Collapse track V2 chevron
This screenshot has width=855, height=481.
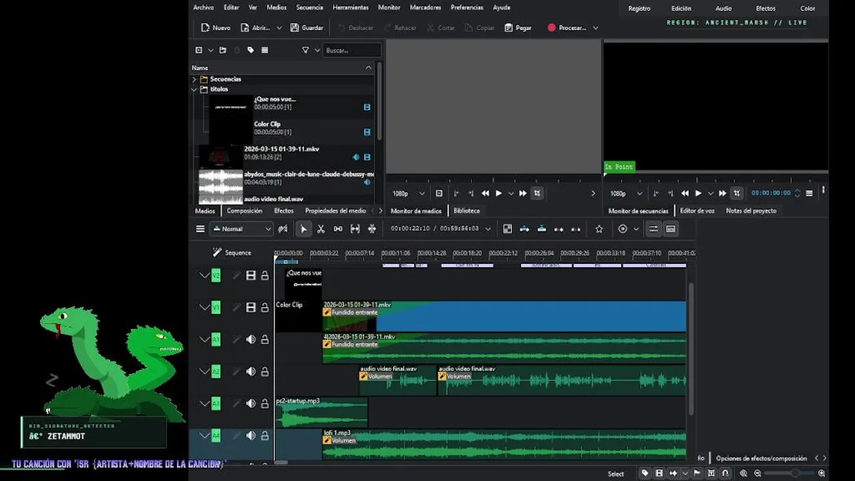coord(204,275)
